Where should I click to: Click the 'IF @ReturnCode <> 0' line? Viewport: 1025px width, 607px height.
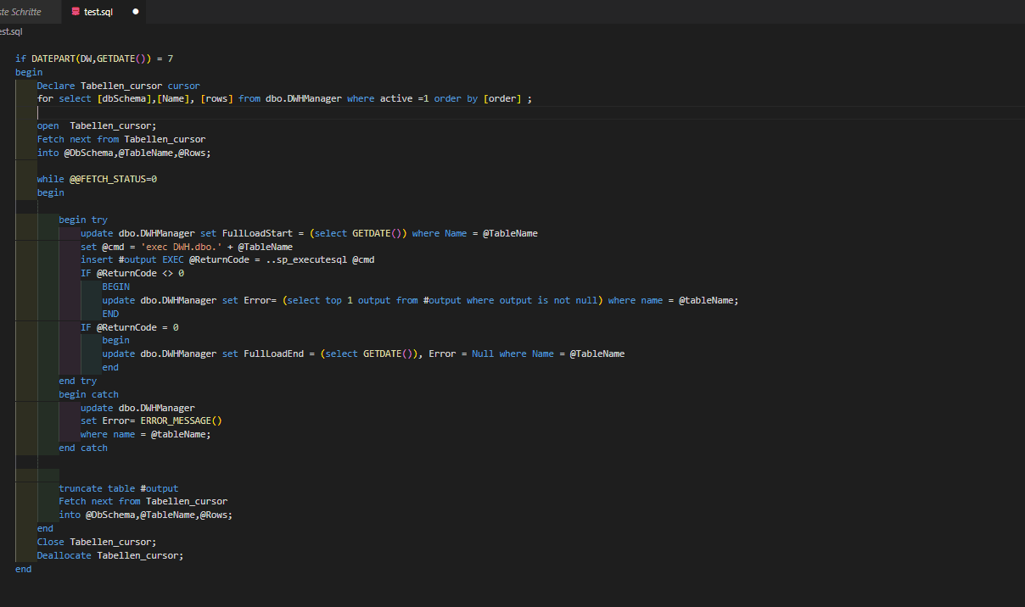(132, 273)
